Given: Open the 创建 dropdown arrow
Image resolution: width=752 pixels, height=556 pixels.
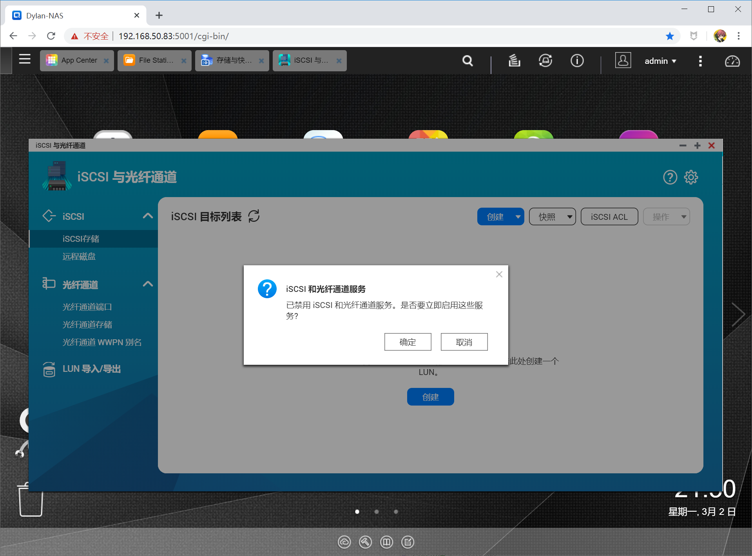Looking at the screenshot, I should 518,217.
